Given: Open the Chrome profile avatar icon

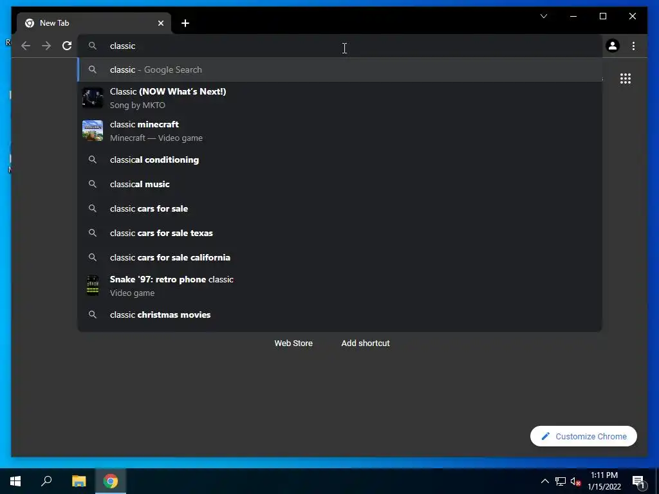Looking at the screenshot, I should pos(613,46).
